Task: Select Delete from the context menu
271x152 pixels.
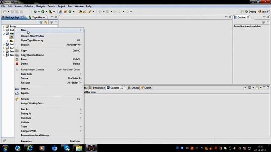Action: pyautogui.click(x=49, y=64)
